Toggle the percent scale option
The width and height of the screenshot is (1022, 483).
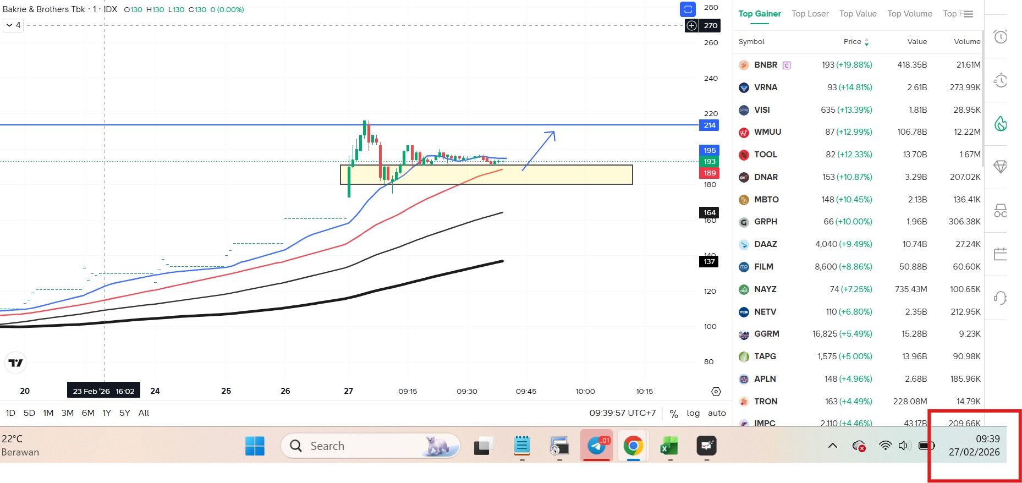coord(674,414)
